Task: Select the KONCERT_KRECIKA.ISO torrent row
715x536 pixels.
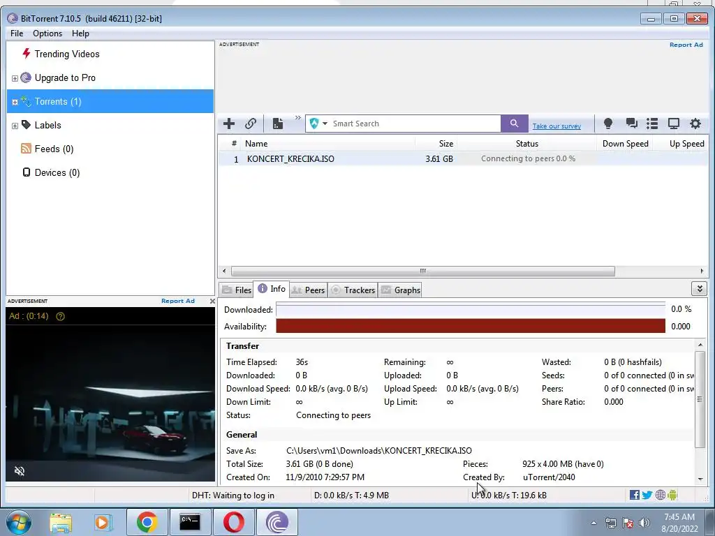Action: coord(463,158)
